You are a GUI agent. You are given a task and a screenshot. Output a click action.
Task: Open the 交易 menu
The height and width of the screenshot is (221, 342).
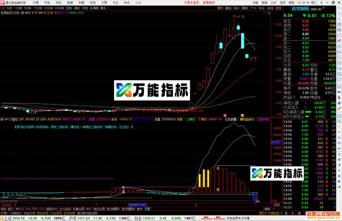104,3
